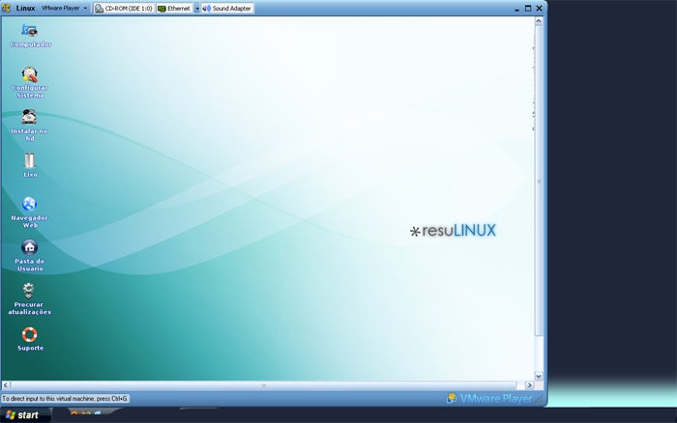Image resolution: width=677 pixels, height=423 pixels.
Task: Open the dropdown arrow next to Ethernet
Action: [197, 9]
